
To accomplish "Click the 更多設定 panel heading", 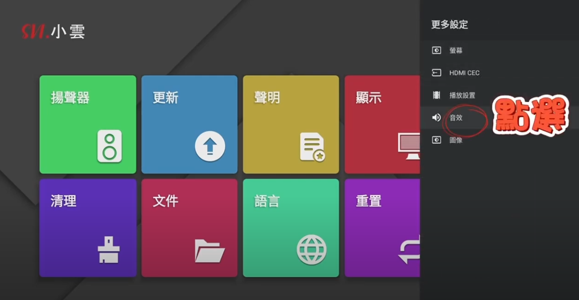I will coord(449,25).
